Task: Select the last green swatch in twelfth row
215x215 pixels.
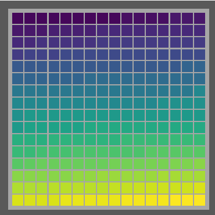Action: (199, 152)
